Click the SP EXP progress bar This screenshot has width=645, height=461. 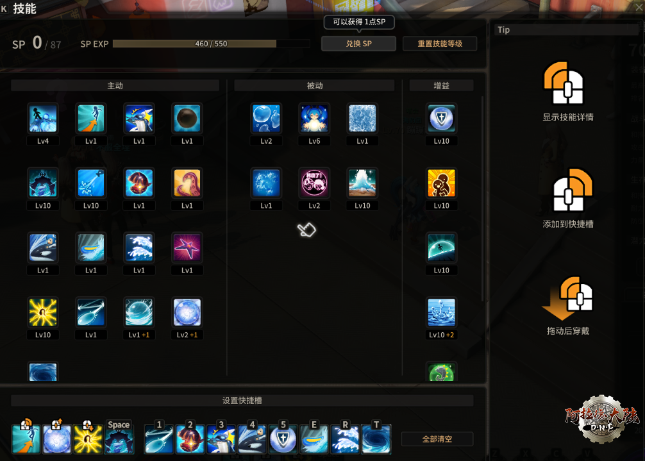pyautogui.click(x=211, y=44)
